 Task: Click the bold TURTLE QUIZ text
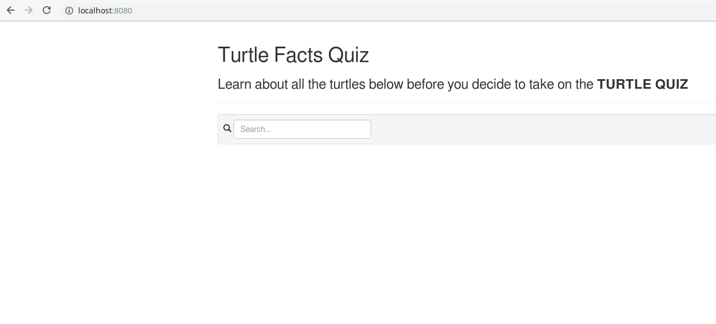(642, 84)
